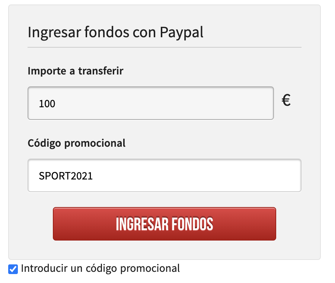Focus the Importe a transferir amount field
The width and height of the screenshot is (335, 283).
151,103
